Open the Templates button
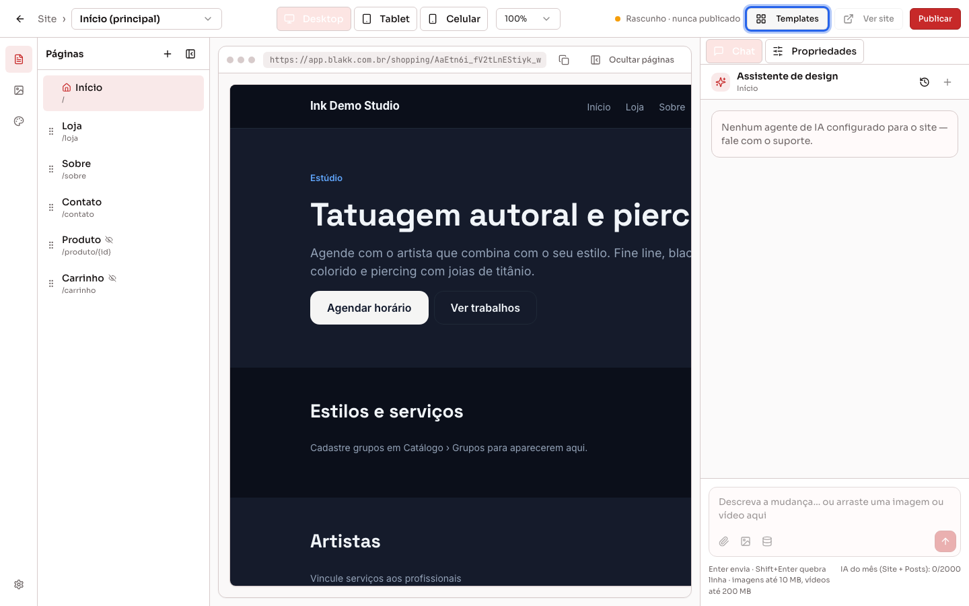969x606 pixels. click(x=787, y=19)
